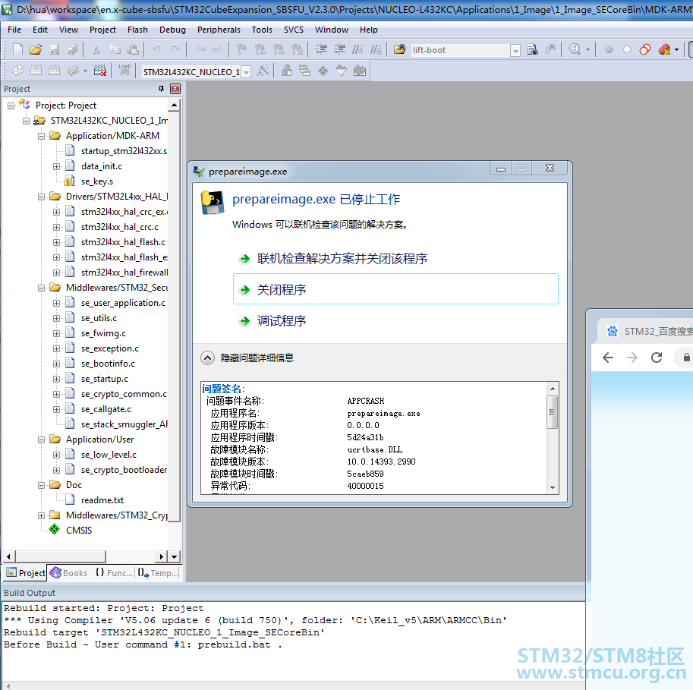Click the project tree horizontal scroll right arrow
Image resolution: width=693 pixels, height=690 pixels.
tap(162, 557)
